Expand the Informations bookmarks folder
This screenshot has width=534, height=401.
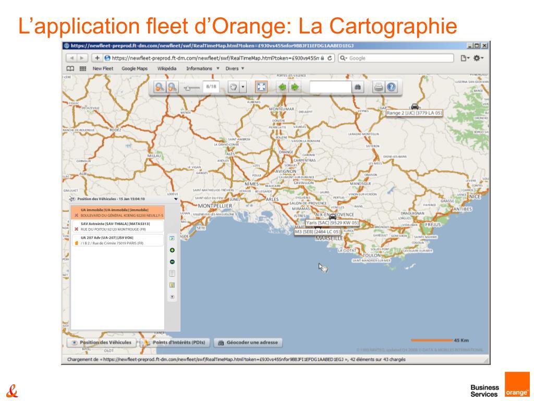(202, 68)
